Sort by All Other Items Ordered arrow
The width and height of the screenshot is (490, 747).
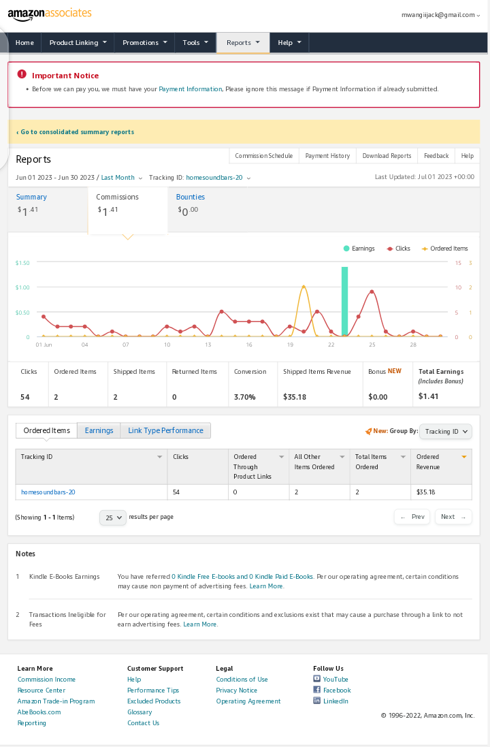[342, 457]
